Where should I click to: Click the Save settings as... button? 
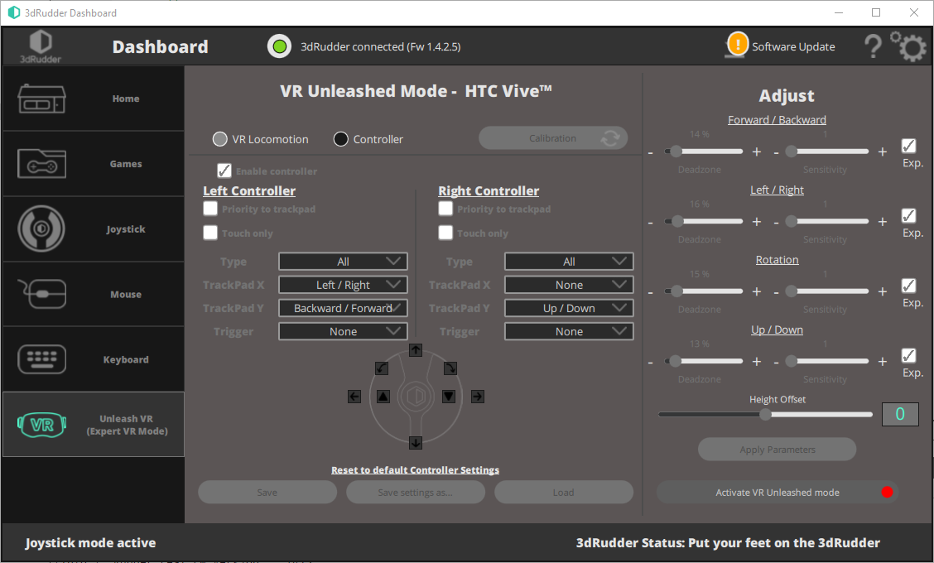pyautogui.click(x=415, y=492)
